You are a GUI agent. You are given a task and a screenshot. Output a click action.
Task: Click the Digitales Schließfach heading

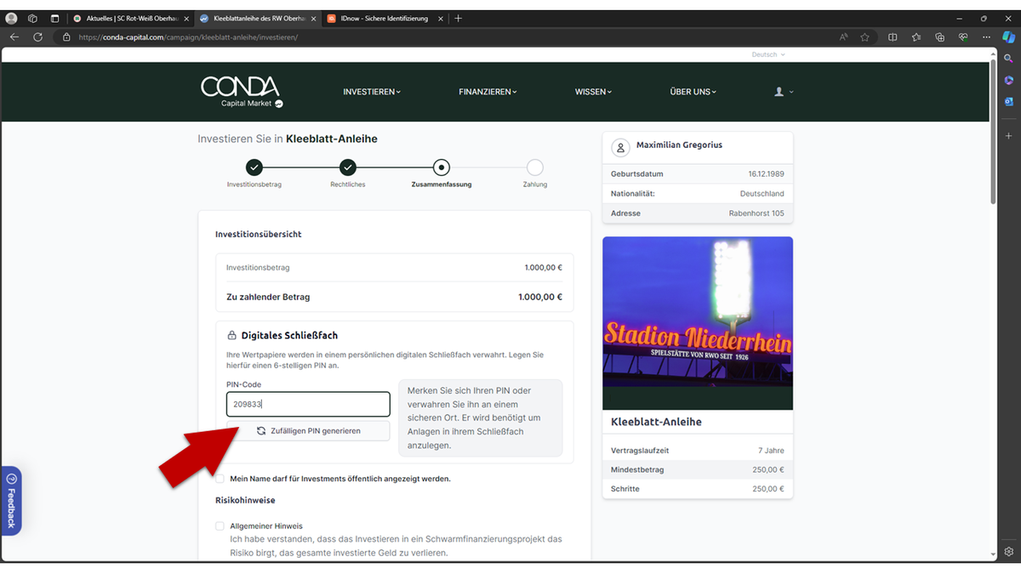(289, 336)
